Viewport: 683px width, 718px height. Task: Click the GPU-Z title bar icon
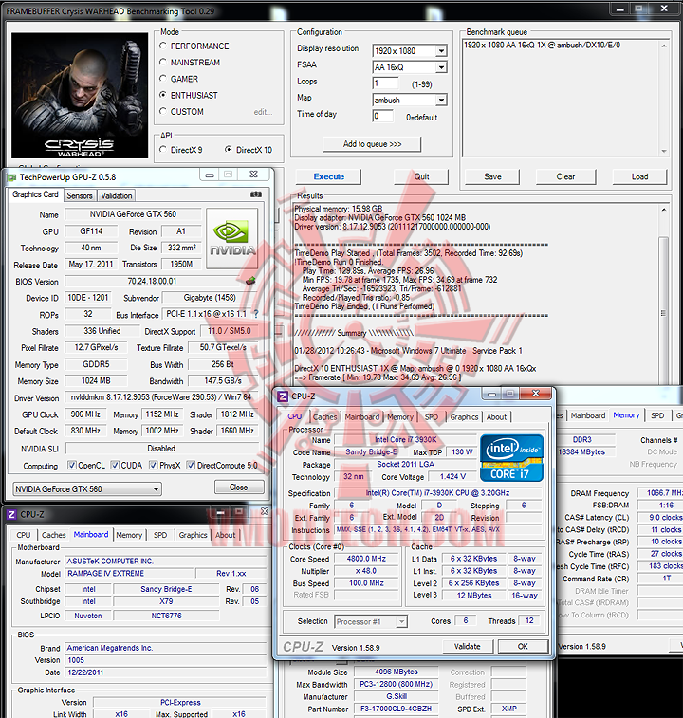click(x=11, y=177)
